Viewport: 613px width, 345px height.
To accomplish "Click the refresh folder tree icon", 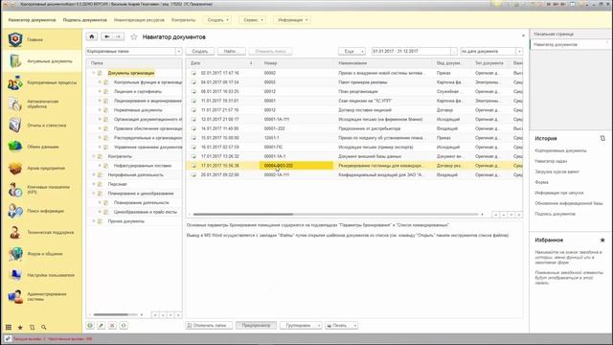I will click(124, 326).
